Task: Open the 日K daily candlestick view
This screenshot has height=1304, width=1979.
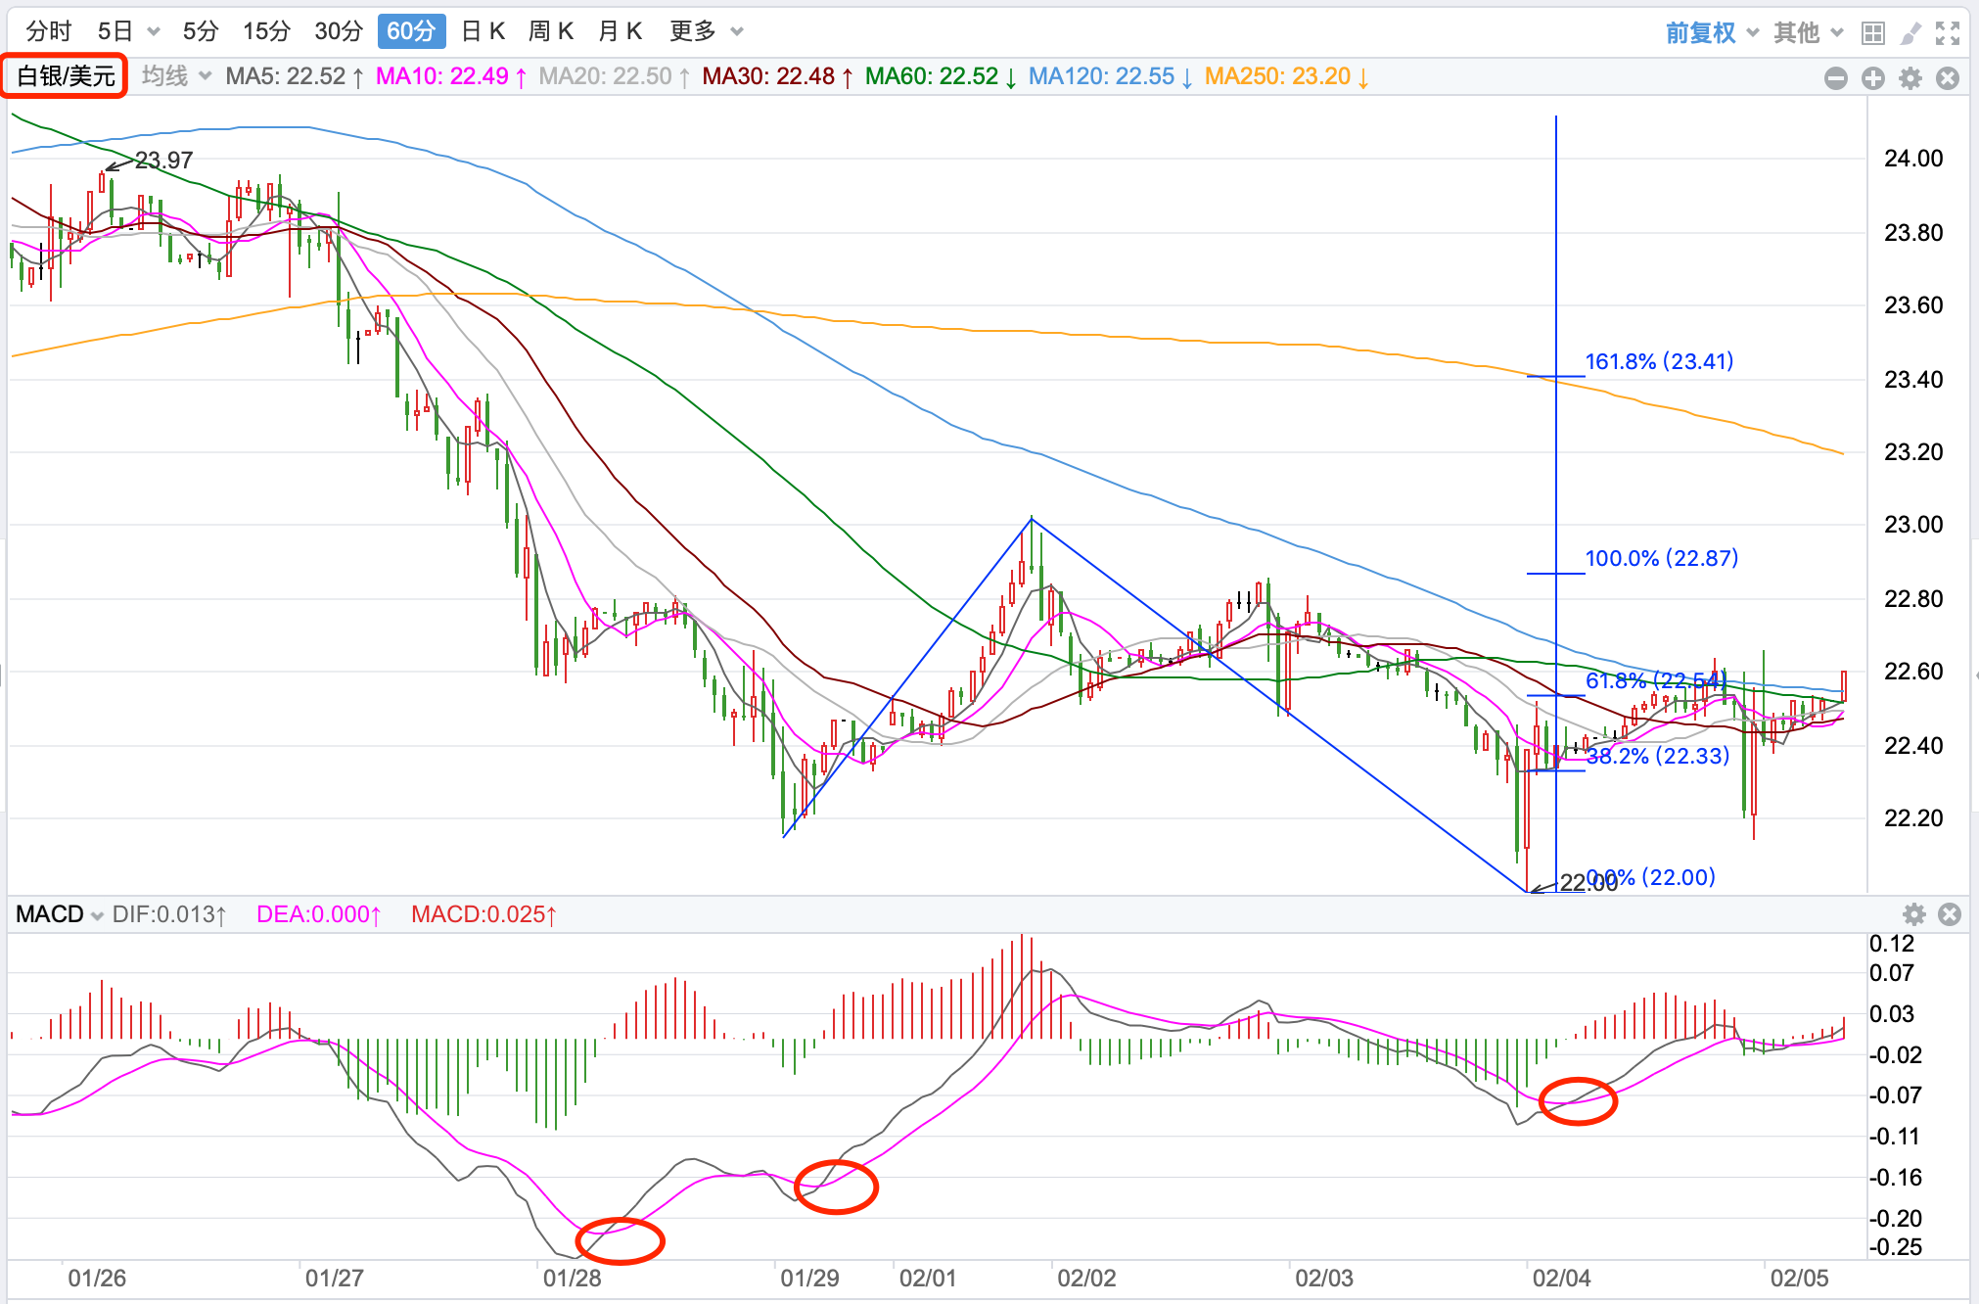Action: (483, 31)
